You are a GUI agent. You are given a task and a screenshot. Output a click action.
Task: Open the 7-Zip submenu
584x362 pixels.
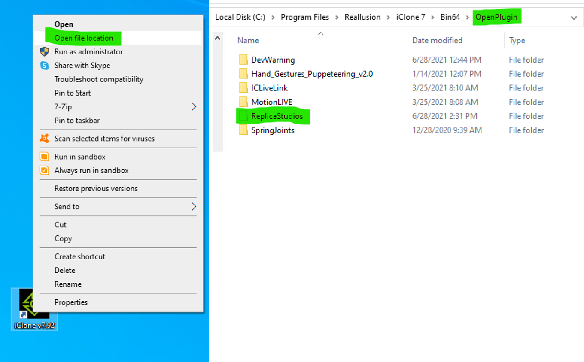pos(118,107)
